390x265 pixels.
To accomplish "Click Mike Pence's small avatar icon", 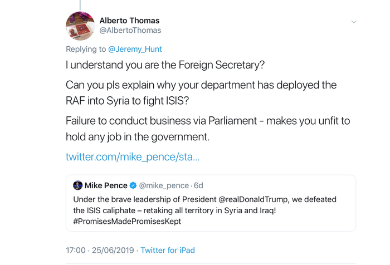I will (x=78, y=185).
